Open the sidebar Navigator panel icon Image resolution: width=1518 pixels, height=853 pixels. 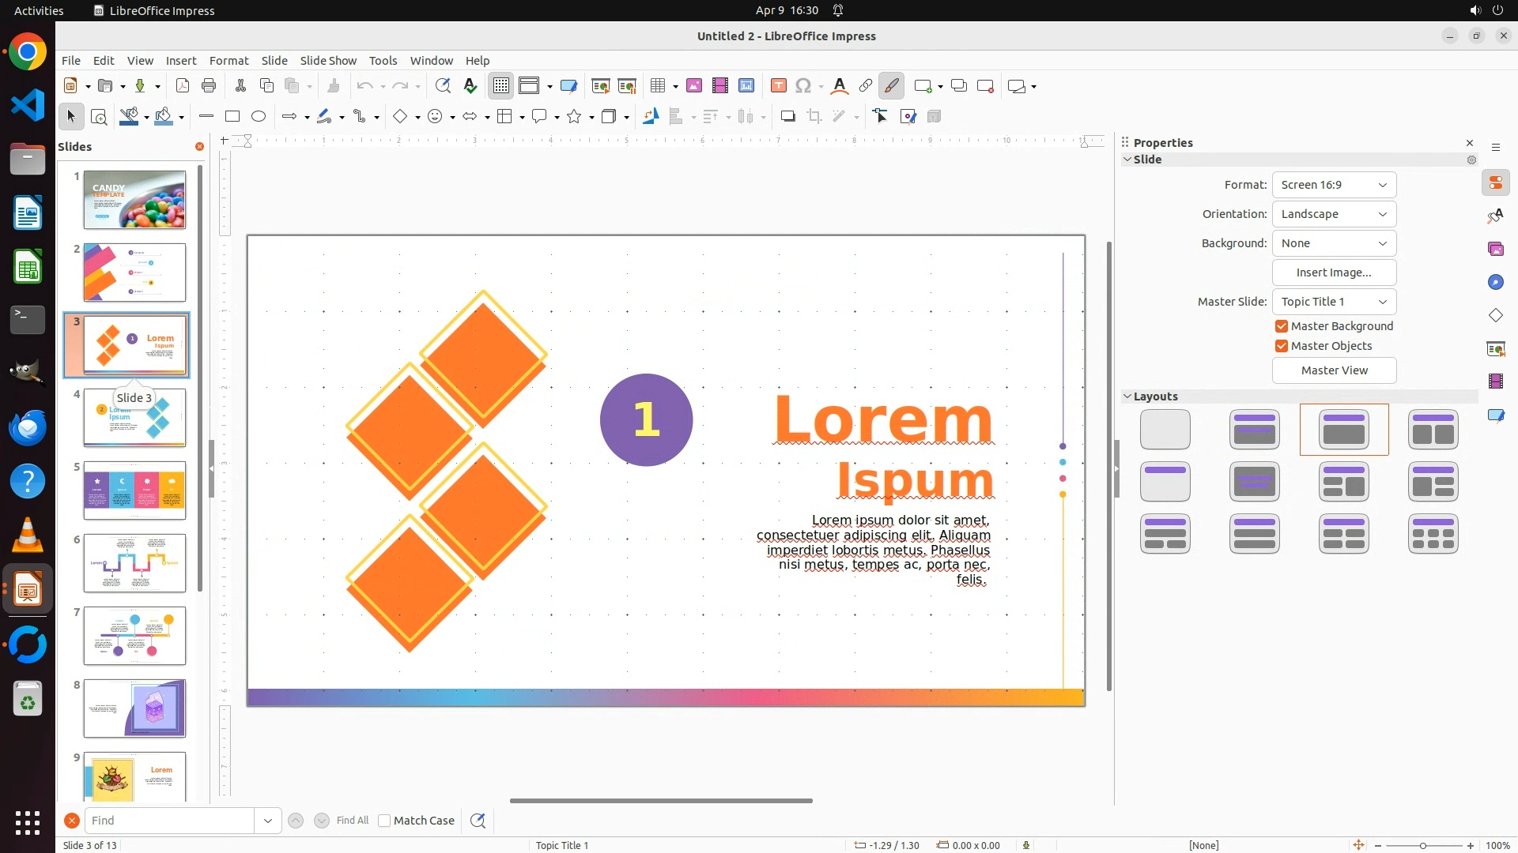pos(1495,283)
